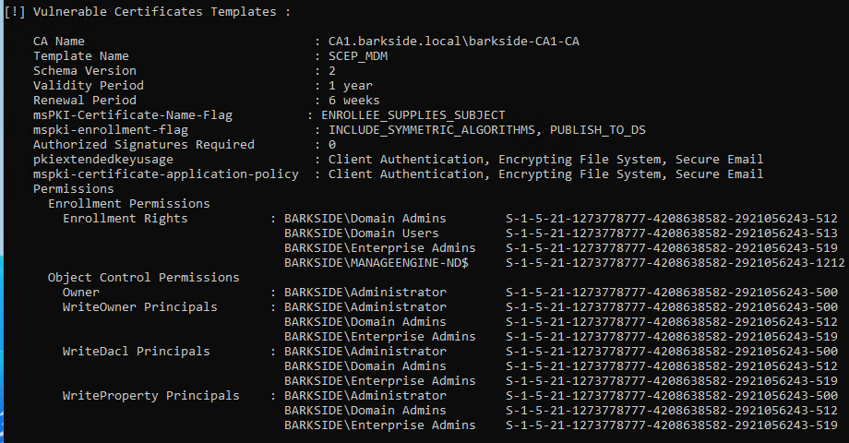Click the WriteDacl Principals label

[x=136, y=351]
